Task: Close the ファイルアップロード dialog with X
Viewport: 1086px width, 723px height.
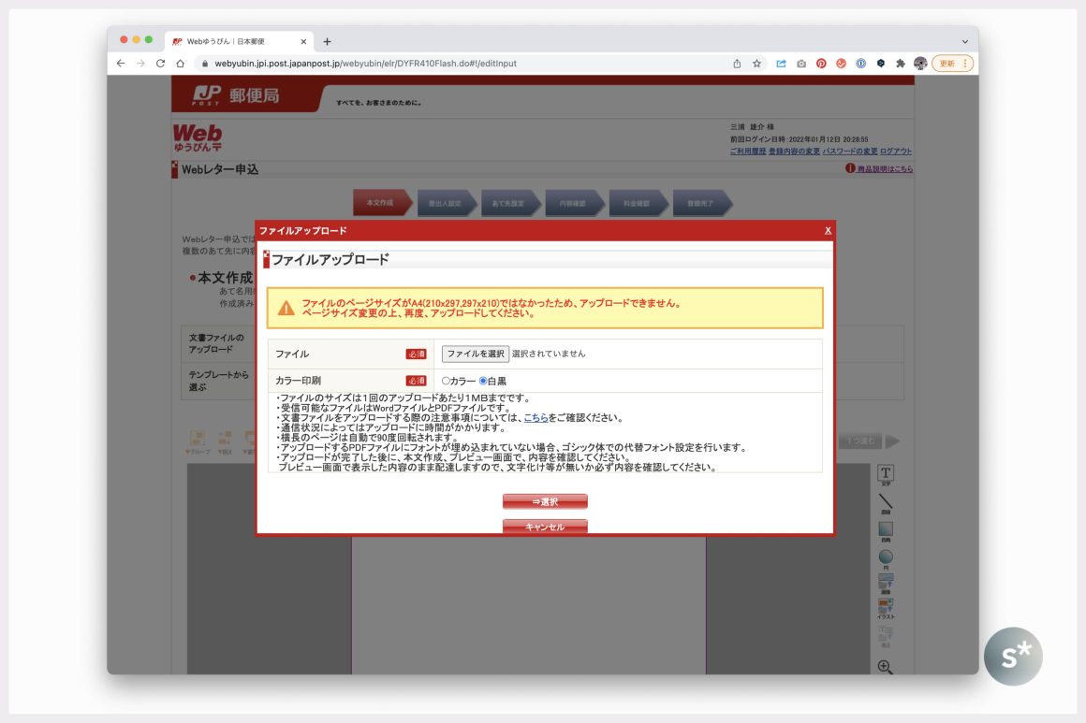Action: (828, 230)
